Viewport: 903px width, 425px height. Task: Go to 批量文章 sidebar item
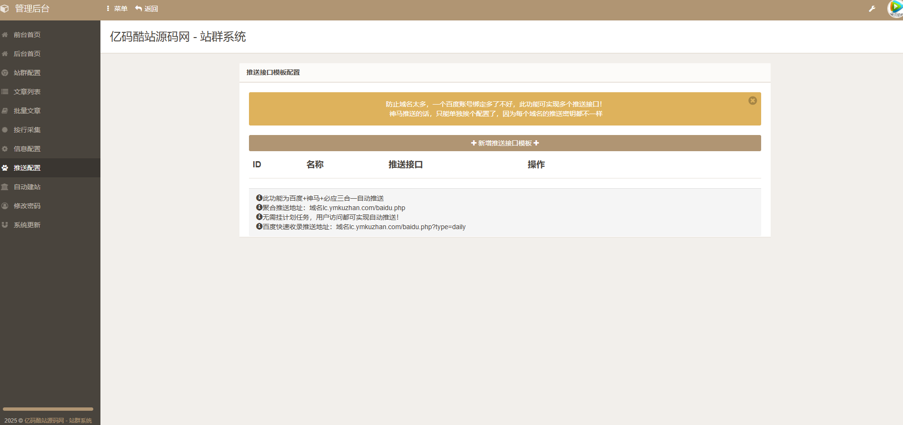click(27, 111)
